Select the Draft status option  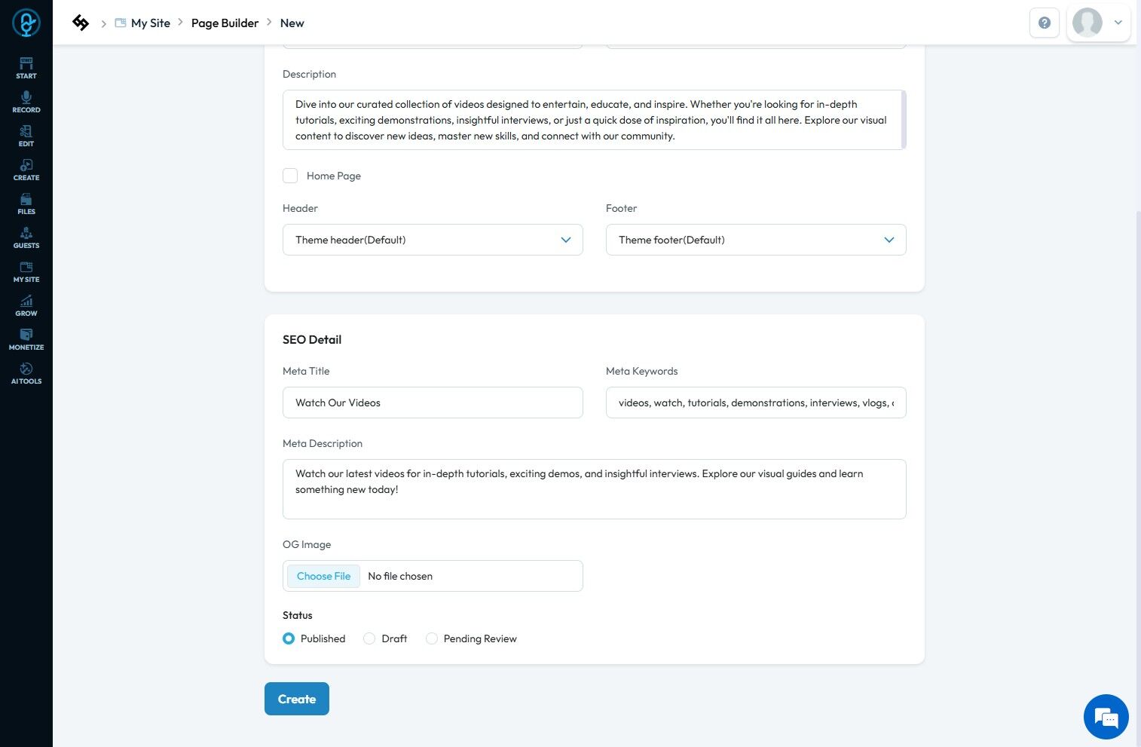point(369,638)
